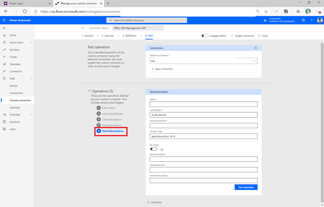324x207 pixels.
Task: Select Custom connectors in sidebar
Action: 20,100
